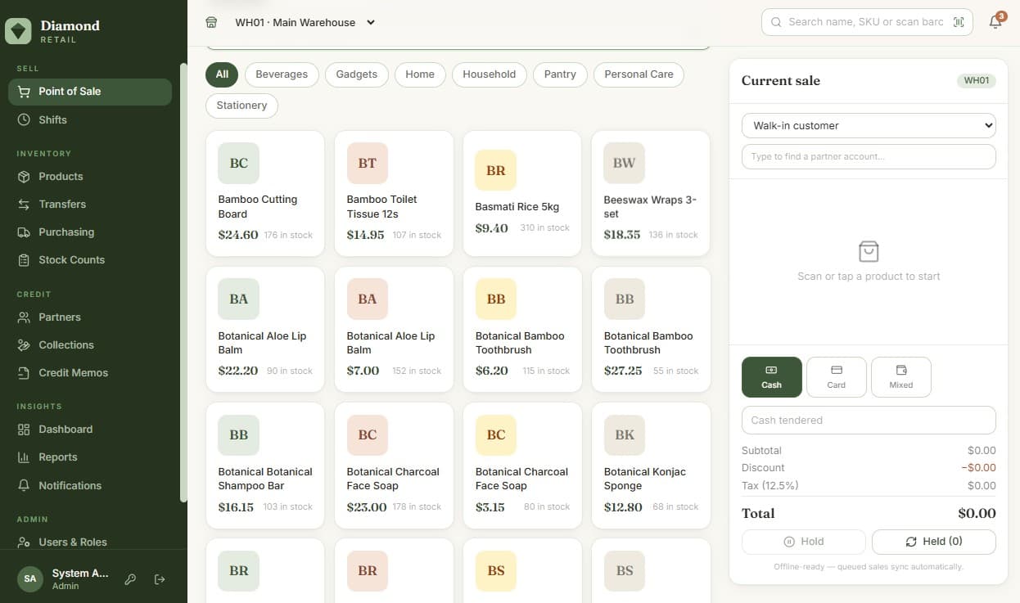The height and width of the screenshot is (603, 1020).
Task: Focus the name, SKU or barcode search
Action: click(x=865, y=22)
